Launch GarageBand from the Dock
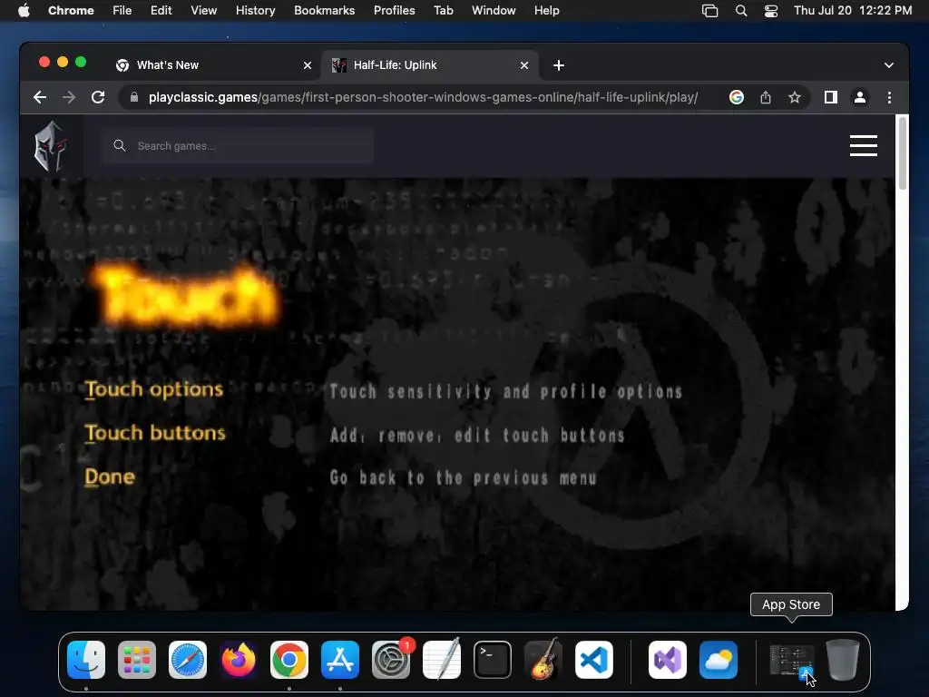This screenshot has width=929, height=697. [543, 660]
